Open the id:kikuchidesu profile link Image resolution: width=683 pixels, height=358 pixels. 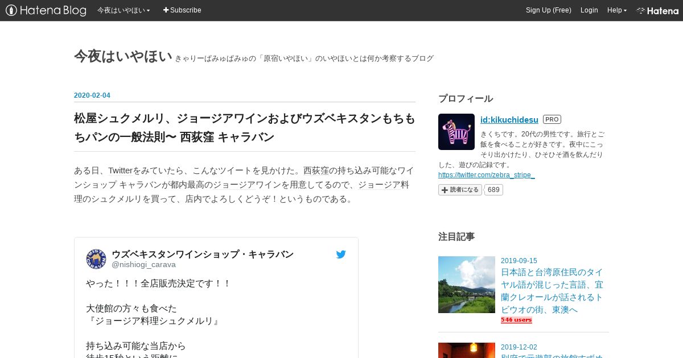(509, 119)
